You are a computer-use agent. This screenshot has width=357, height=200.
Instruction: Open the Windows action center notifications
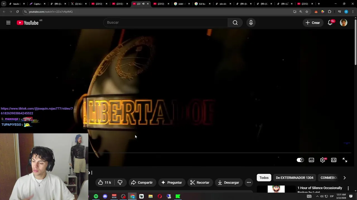351,196
